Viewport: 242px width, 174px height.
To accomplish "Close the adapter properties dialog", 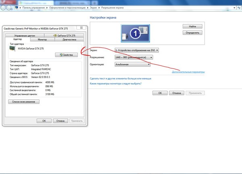I will coord(81,28).
